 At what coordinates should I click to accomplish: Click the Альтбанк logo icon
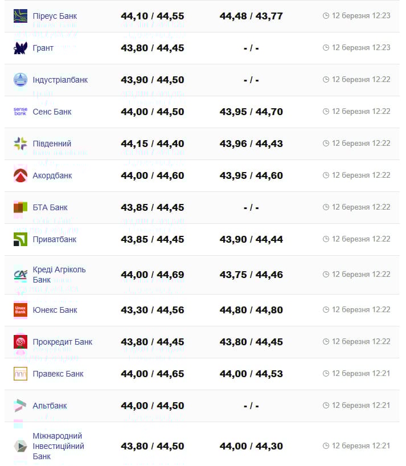point(20,406)
